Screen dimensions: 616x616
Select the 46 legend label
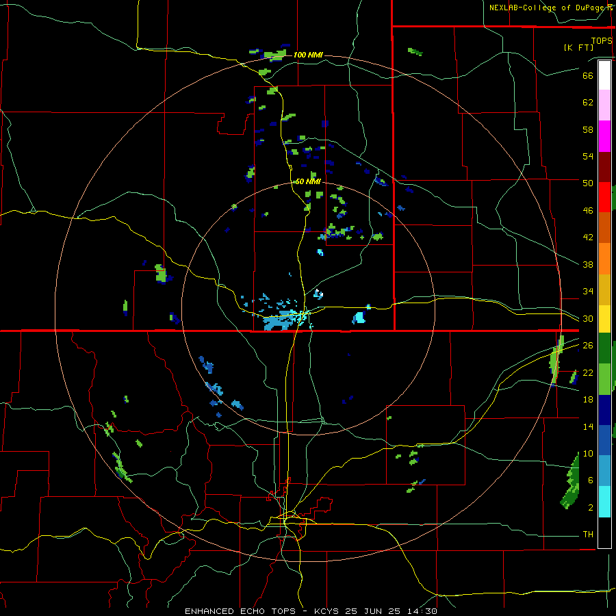click(x=588, y=211)
